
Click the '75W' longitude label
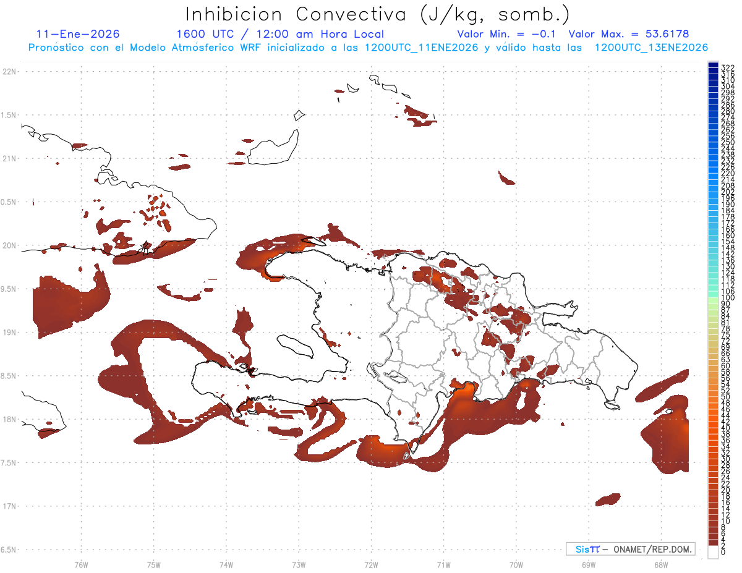click(x=153, y=564)
